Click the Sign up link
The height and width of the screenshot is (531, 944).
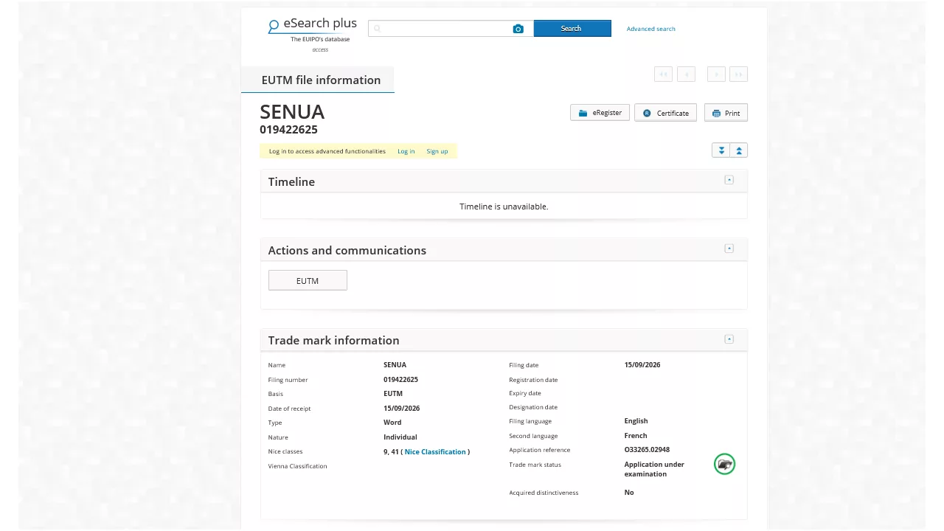coord(437,151)
